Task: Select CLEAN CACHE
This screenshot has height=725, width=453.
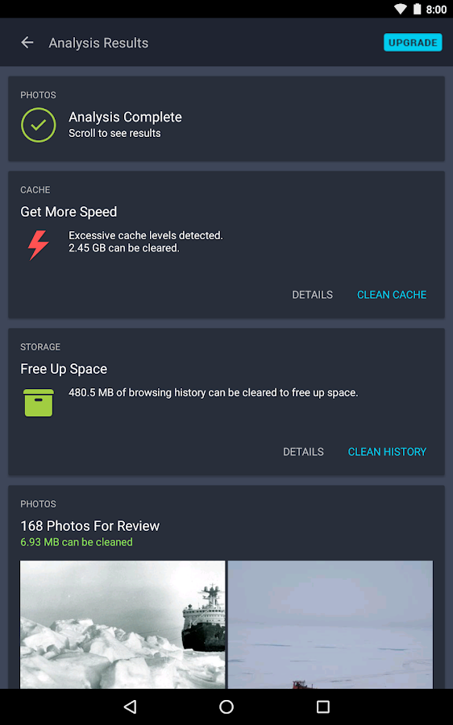Action: click(x=392, y=295)
